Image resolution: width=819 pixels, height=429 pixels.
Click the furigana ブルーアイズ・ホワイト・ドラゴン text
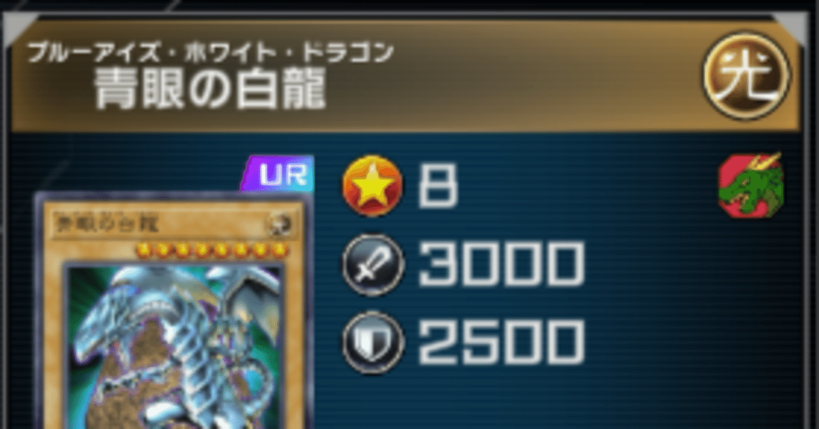[209, 53]
